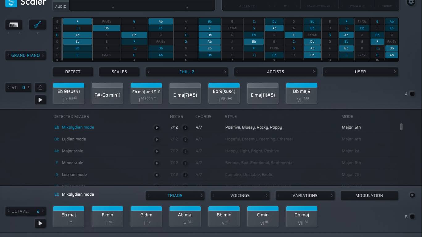Show info for G Locrian mode
Viewport: 422px width, 237px height.
click(x=185, y=175)
